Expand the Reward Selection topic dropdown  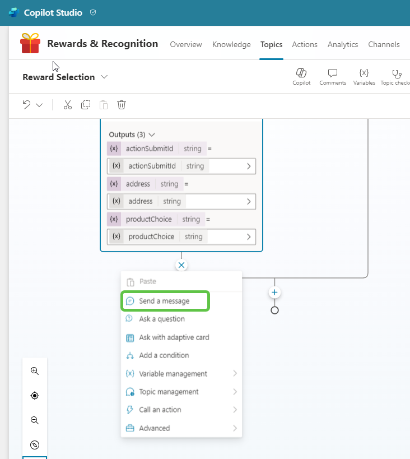click(104, 77)
